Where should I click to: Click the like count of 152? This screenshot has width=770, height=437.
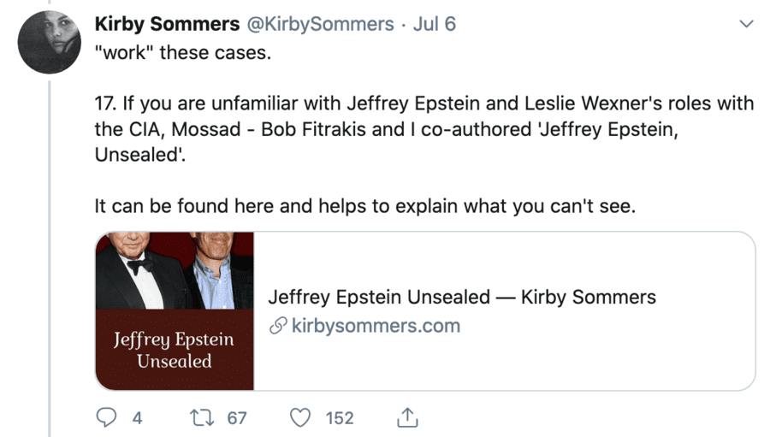(340, 417)
